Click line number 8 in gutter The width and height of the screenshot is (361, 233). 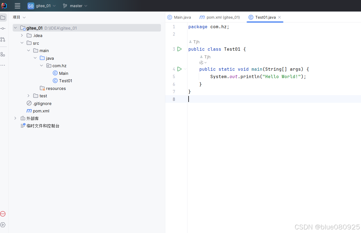[x=174, y=99]
